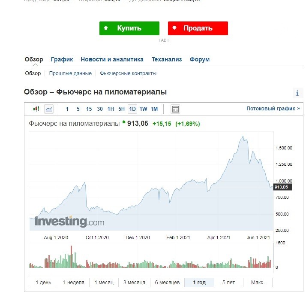The image size is (306, 298).
Task: Open the Новости и аналитика tab
Action: [x=112, y=59]
